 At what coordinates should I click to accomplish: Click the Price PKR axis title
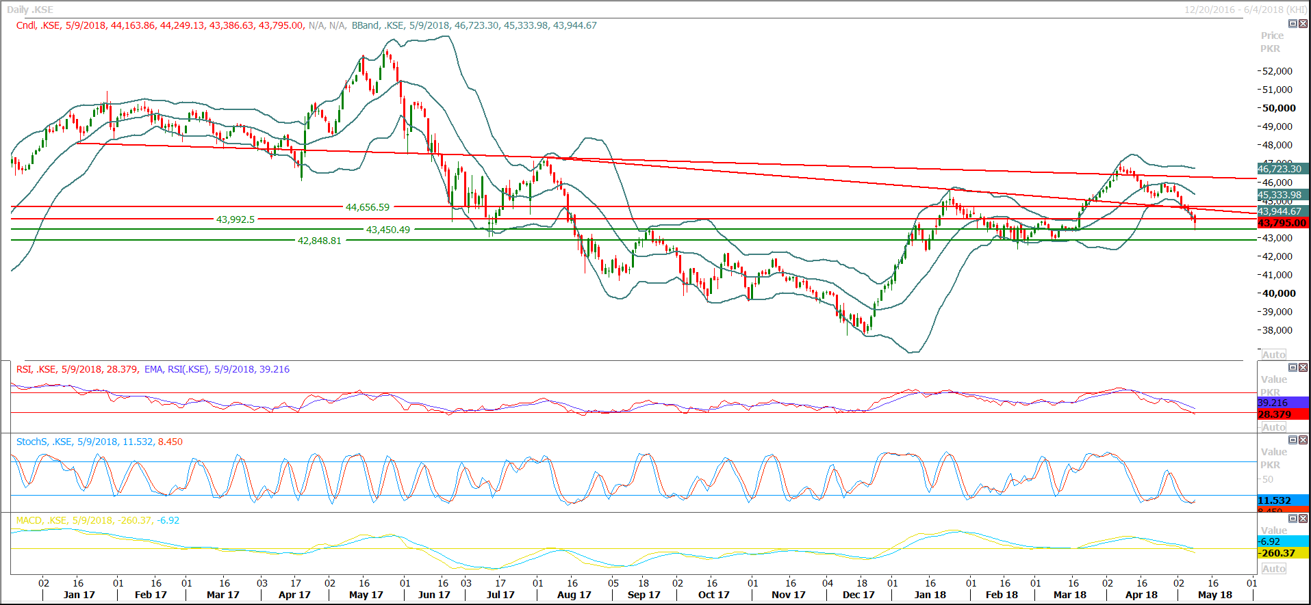tap(1272, 42)
